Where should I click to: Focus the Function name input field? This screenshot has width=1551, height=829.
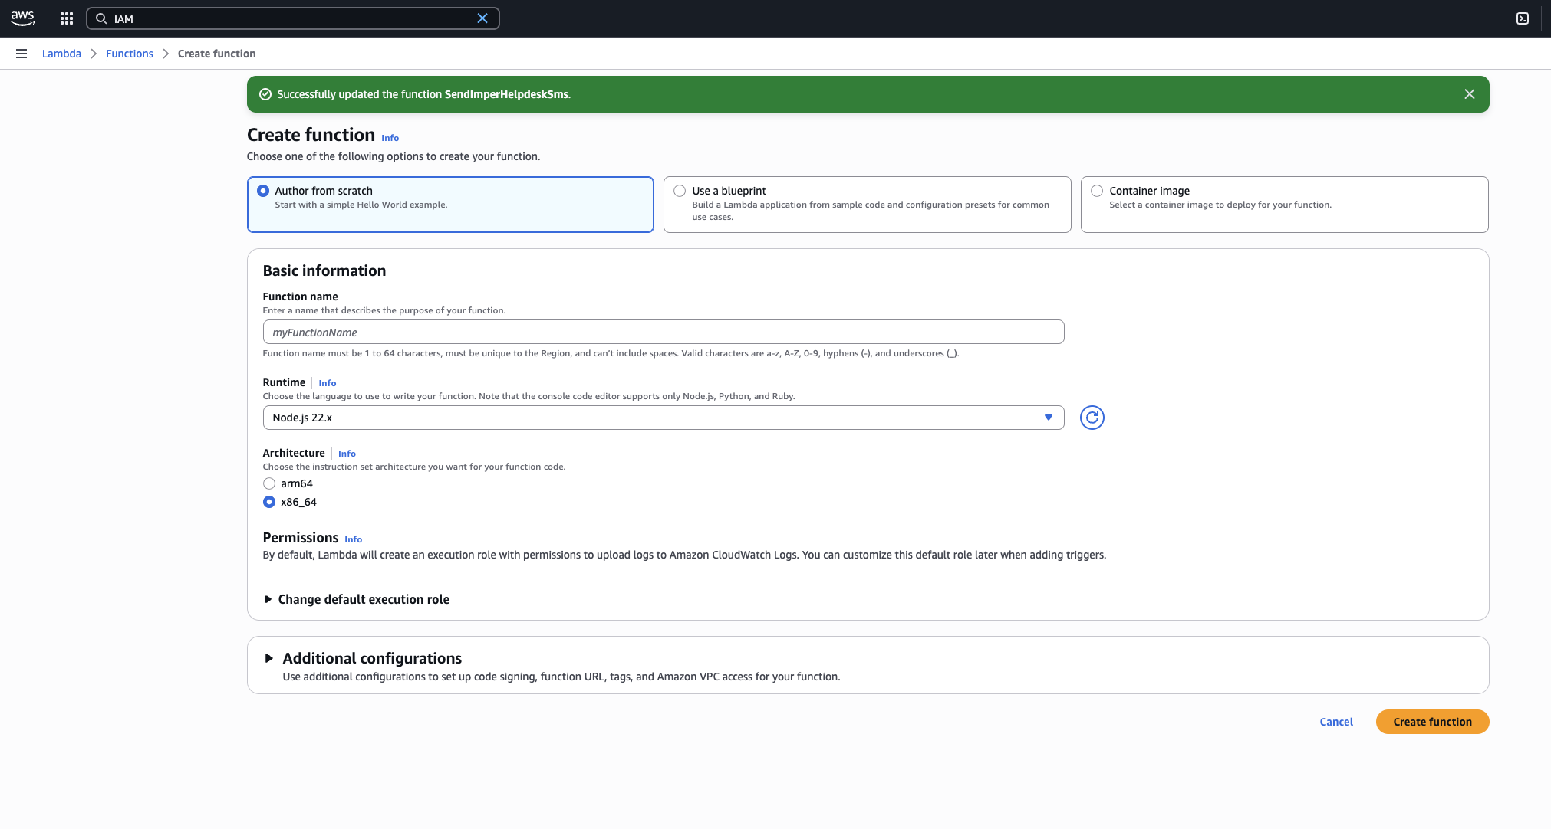click(664, 332)
